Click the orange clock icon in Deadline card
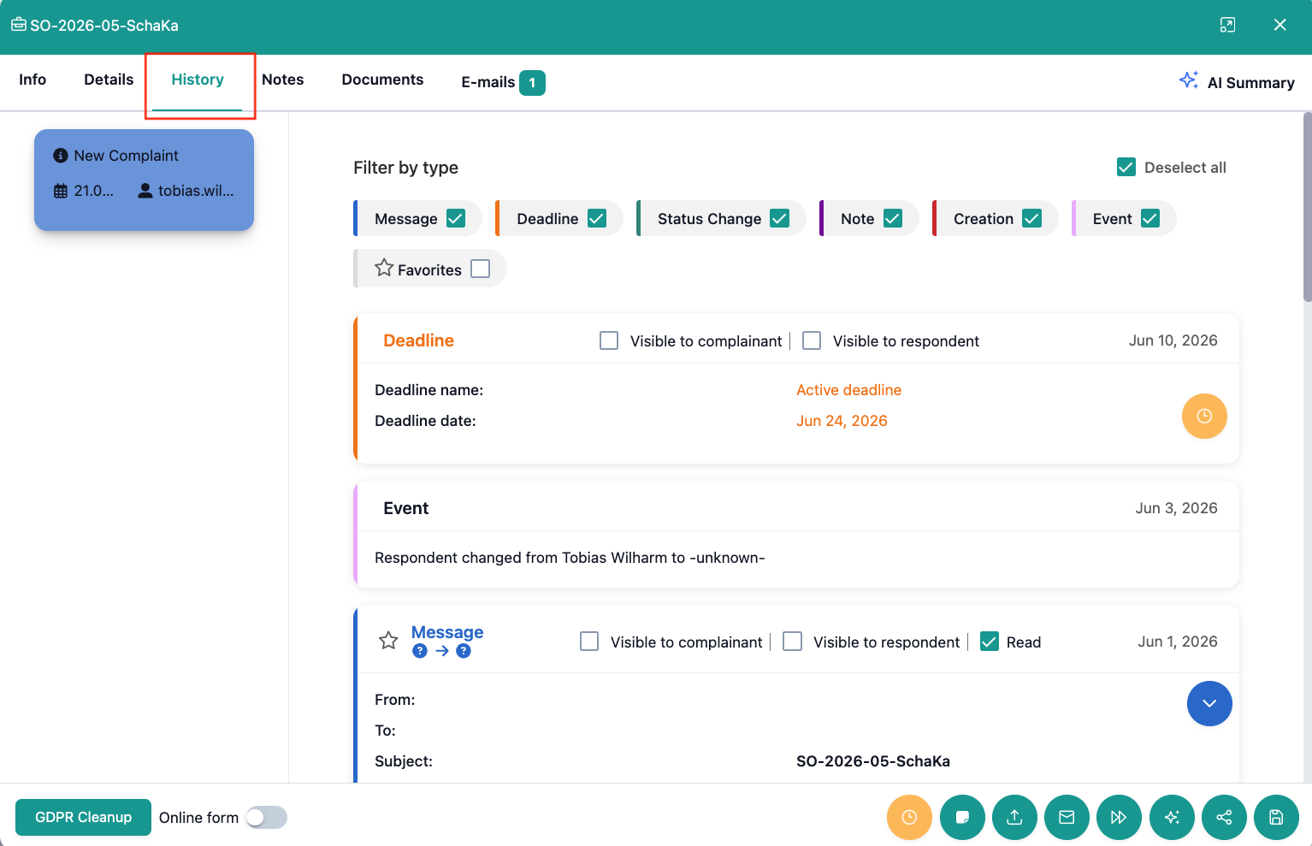The image size is (1312, 846). pos(1204,417)
